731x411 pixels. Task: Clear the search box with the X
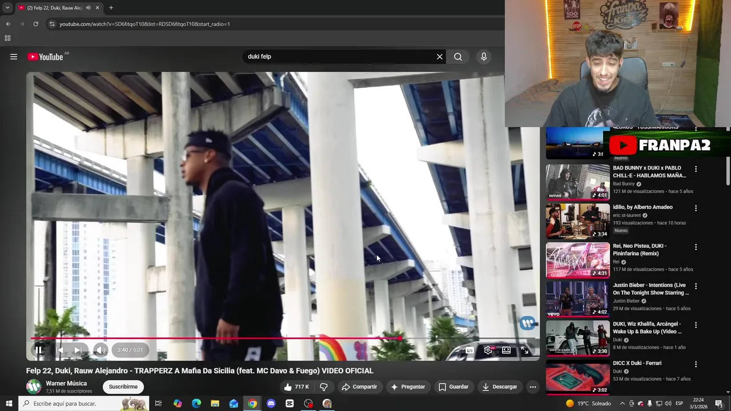pos(440,57)
